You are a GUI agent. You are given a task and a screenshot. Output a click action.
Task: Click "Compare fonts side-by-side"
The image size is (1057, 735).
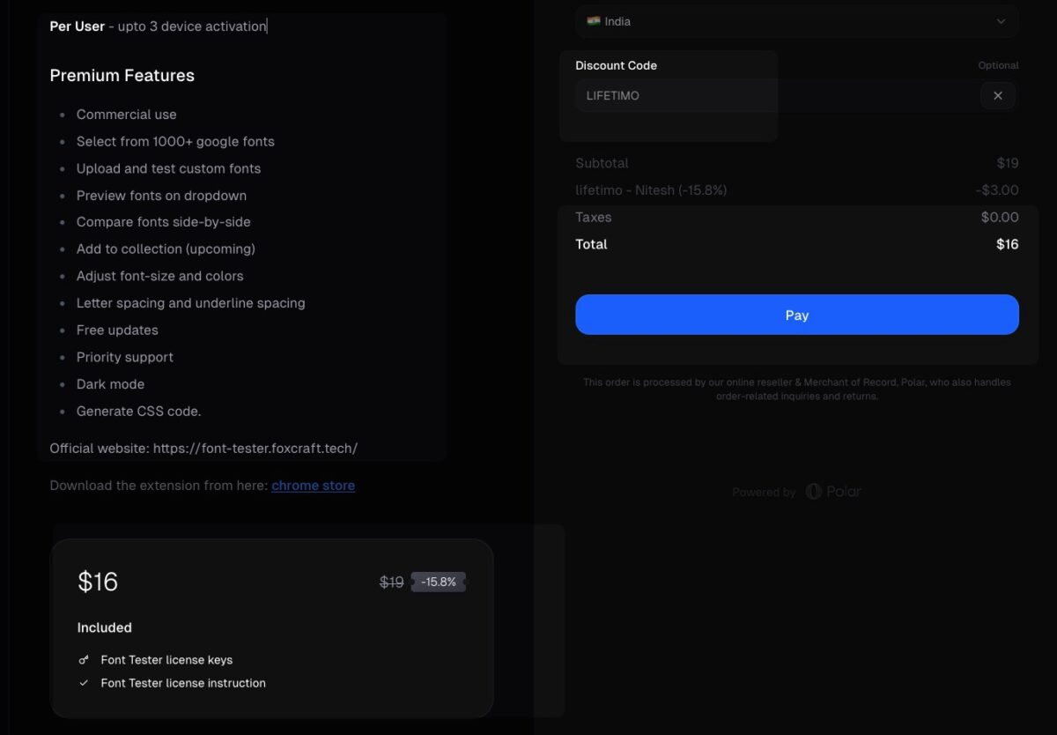pyautogui.click(x=164, y=222)
